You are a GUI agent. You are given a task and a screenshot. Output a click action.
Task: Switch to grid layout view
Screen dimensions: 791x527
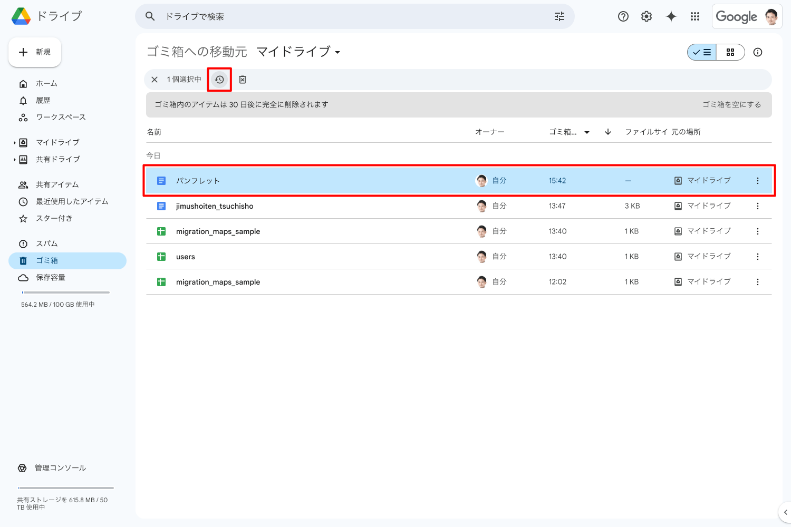pyautogui.click(x=730, y=52)
